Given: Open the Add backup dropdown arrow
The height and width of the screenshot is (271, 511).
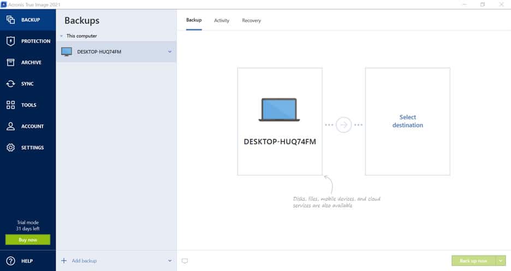Looking at the screenshot, I should tap(169, 261).
